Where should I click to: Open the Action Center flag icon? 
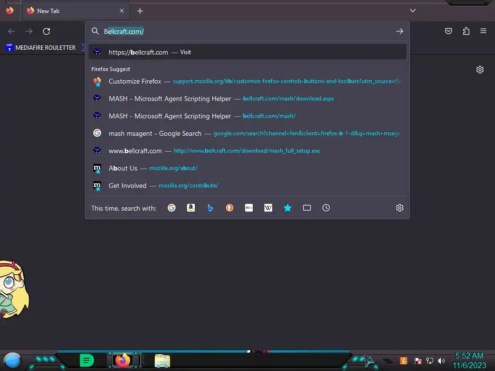(x=418, y=360)
